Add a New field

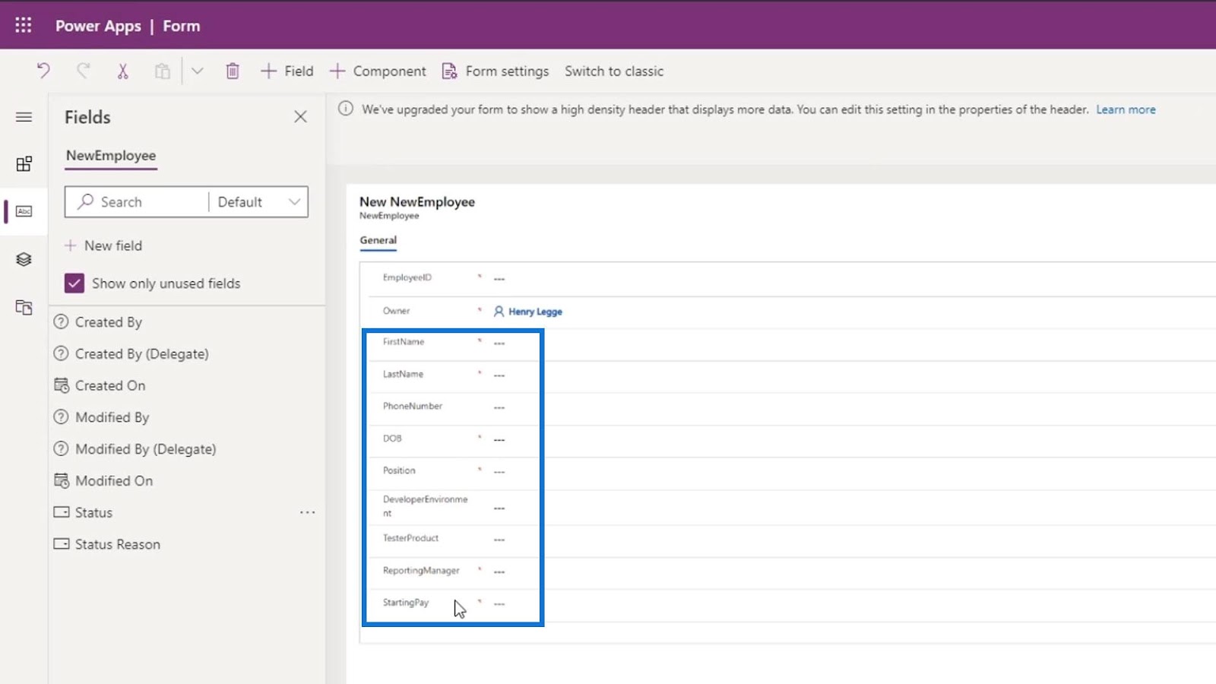pos(103,245)
